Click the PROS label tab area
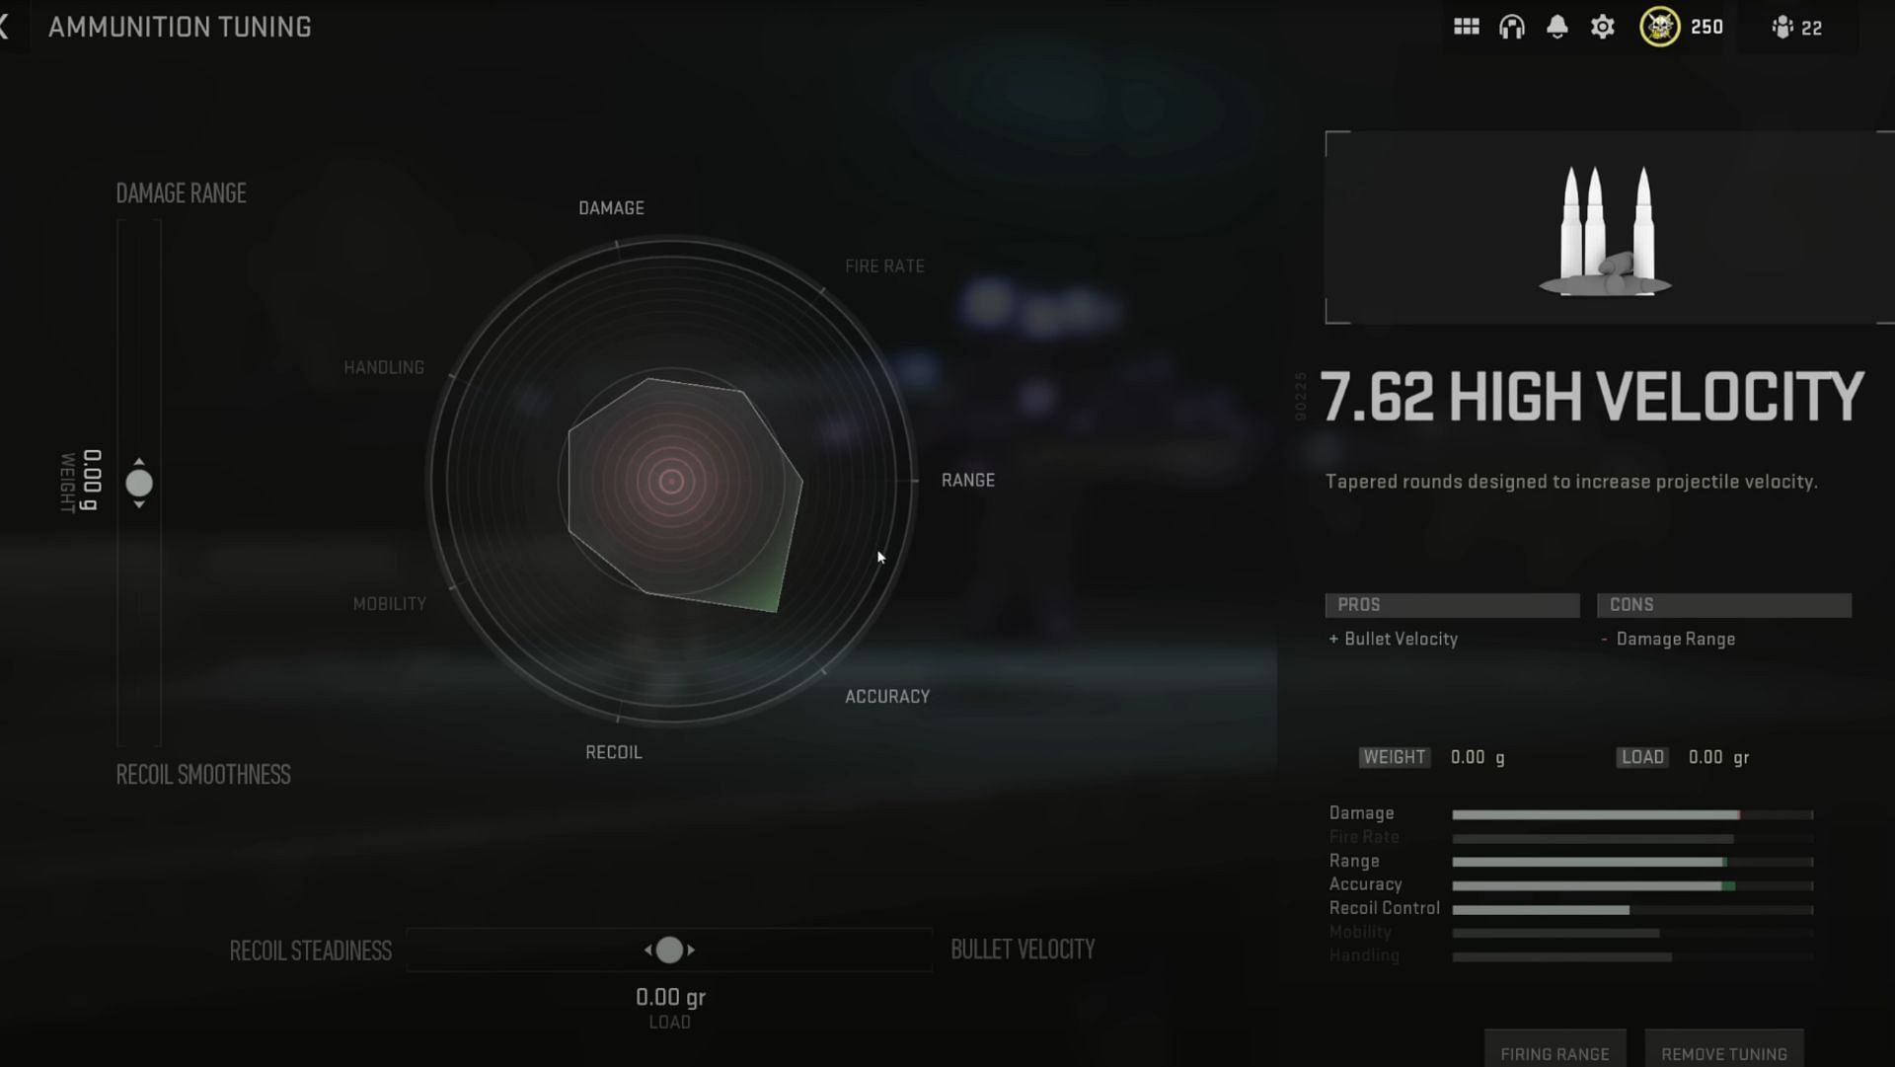Image resolution: width=1895 pixels, height=1067 pixels. coord(1453,604)
